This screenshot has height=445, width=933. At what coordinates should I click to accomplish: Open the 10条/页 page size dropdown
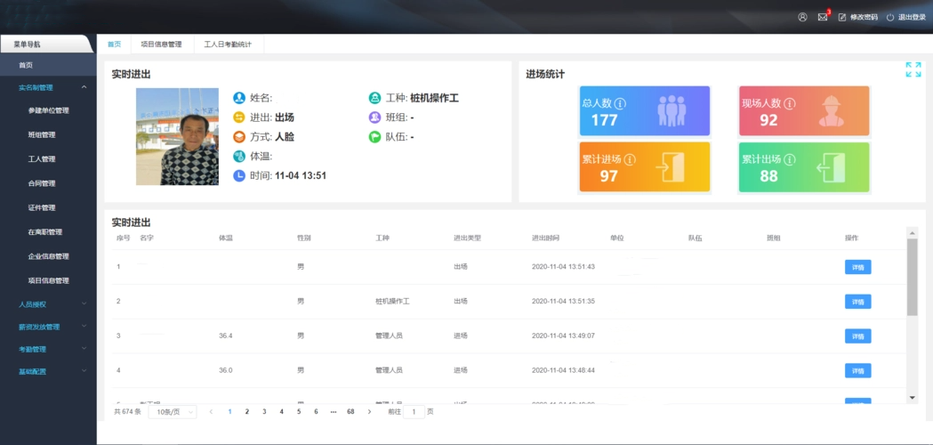click(173, 412)
